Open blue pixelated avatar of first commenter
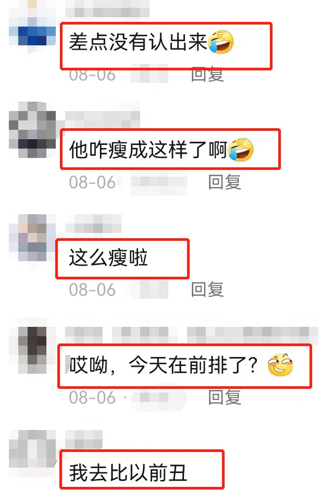The height and width of the screenshot is (490, 322). pos(32,27)
